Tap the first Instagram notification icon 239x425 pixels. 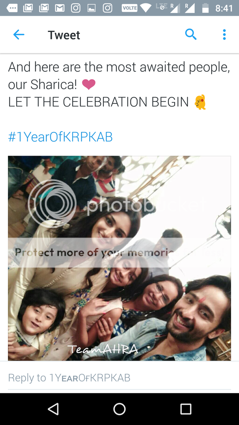[x=76, y=8]
